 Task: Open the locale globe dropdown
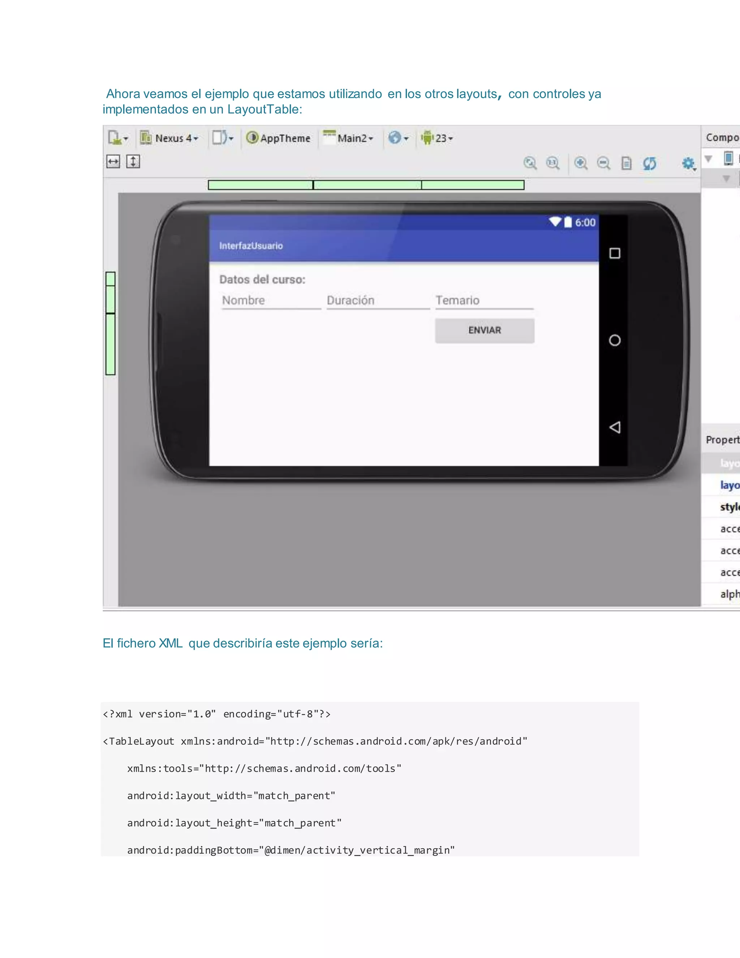click(x=398, y=138)
